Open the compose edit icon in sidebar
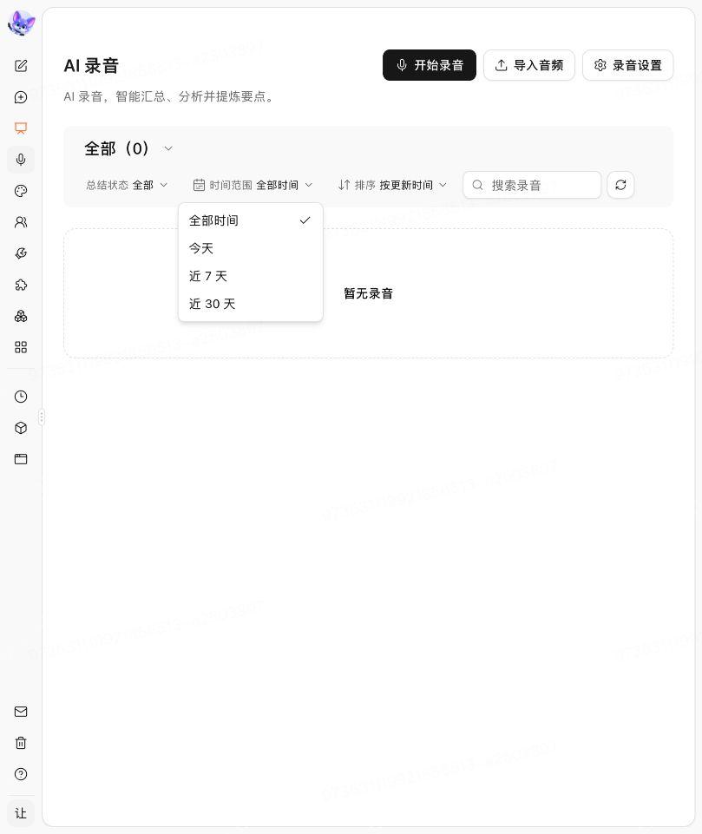Image resolution: width=702 pixels, height=834 pixels. point(21,66)
